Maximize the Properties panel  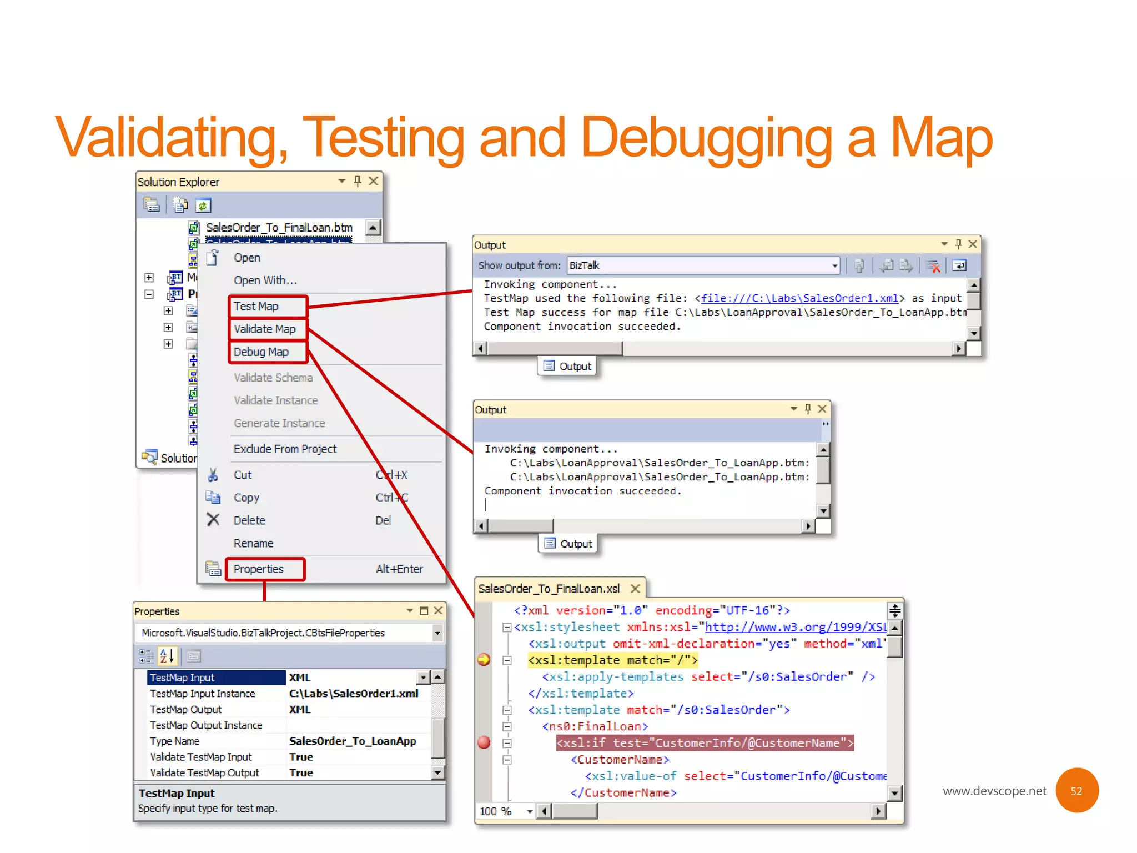point(424,610)
